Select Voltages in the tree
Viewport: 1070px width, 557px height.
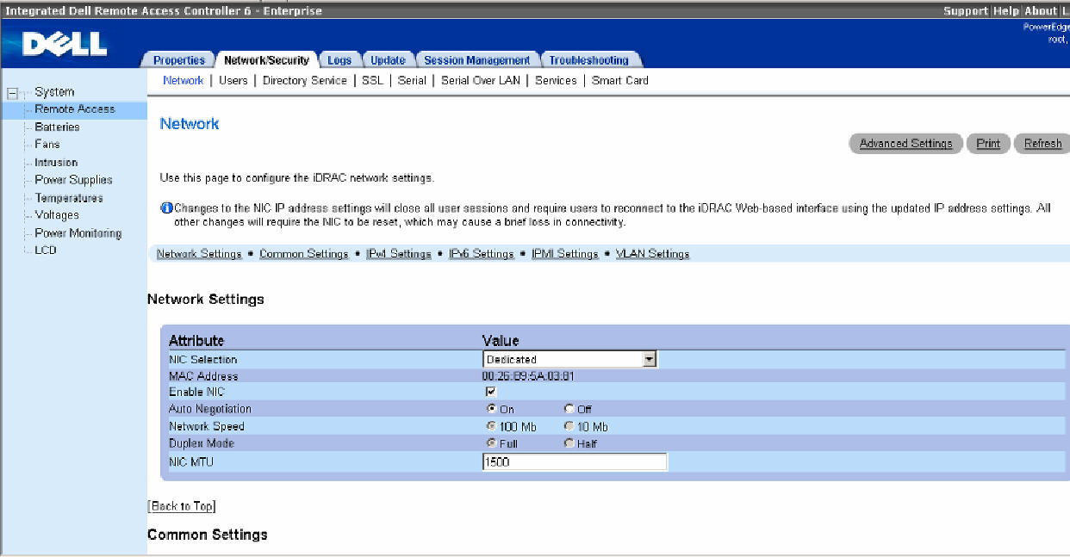tap(57, 215)
